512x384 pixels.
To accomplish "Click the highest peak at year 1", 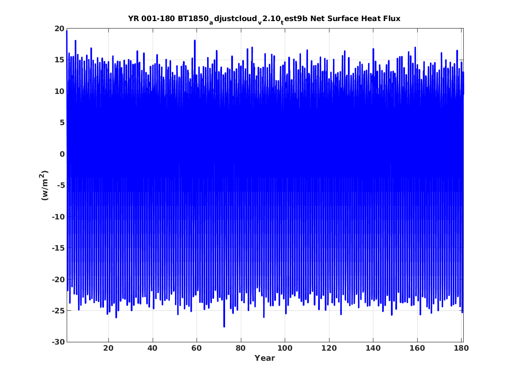I will click(x=67, y=32).
